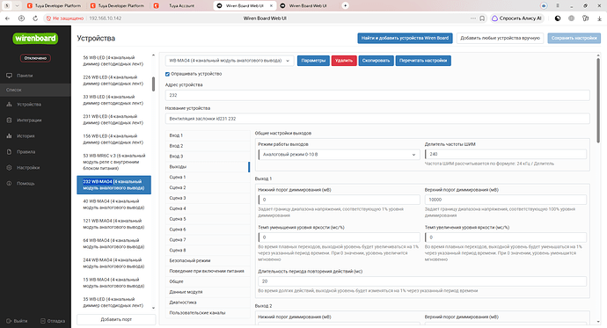Click the История bar-chart icon
Image resolution: width=607 pixels, height=328 pixels.
(x=10, y=136)
